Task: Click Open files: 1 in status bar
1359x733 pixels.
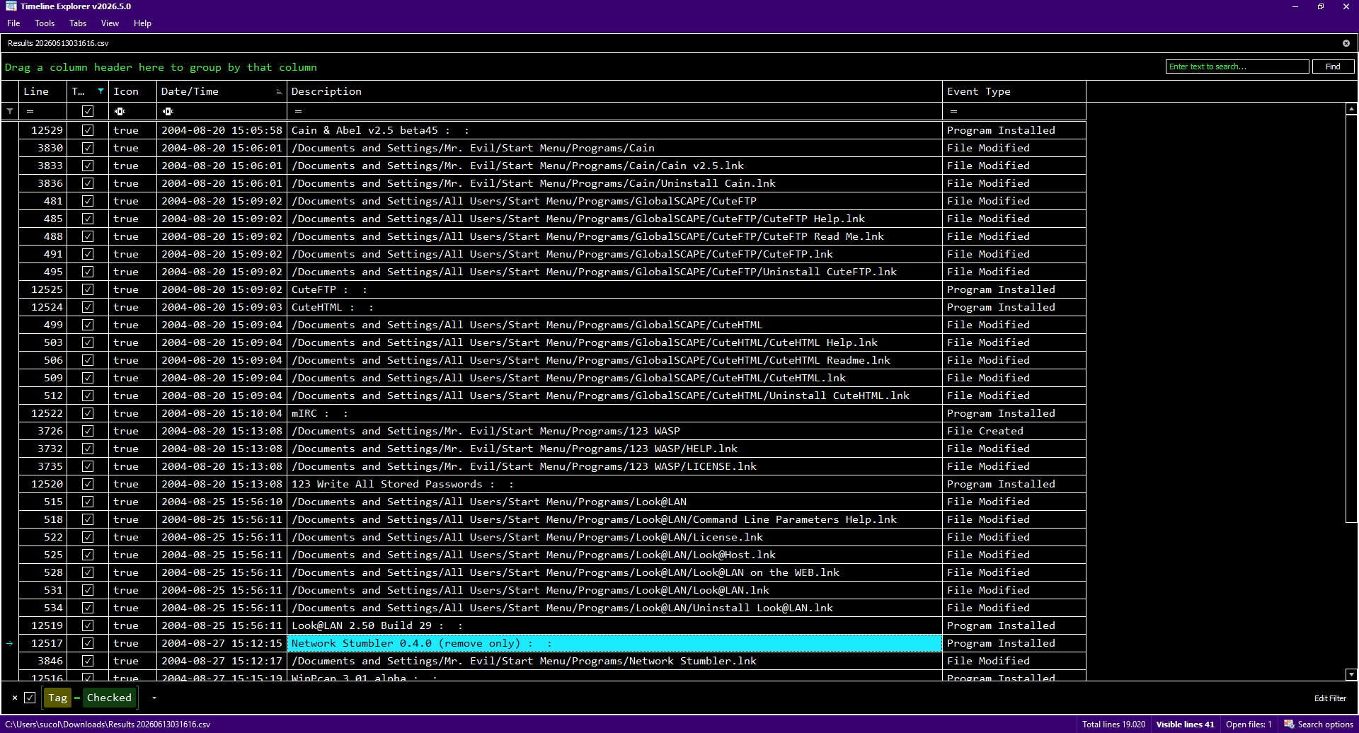Action: [x=1249, y=724]
